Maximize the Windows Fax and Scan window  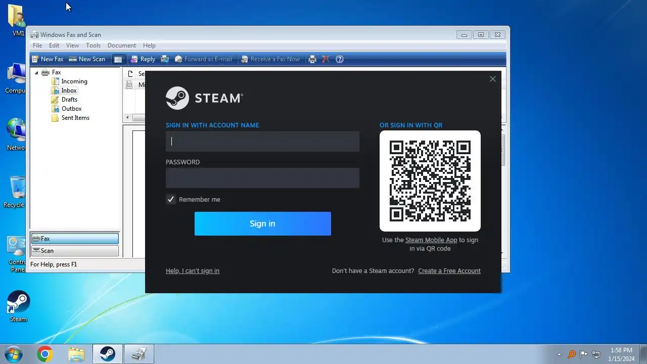click(481, 35)
